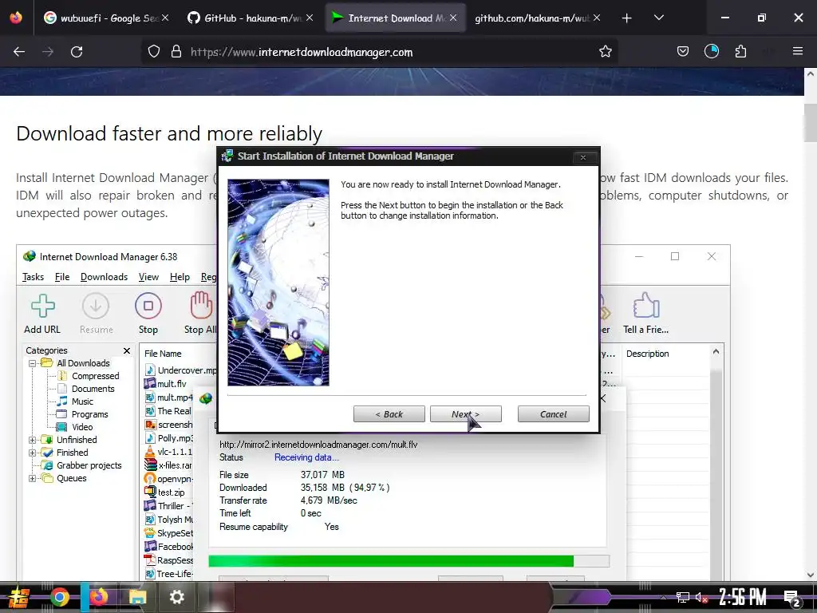This screenshot has height=613, width=817.
Task: Select the Programs category
Action: coord(89,414)
